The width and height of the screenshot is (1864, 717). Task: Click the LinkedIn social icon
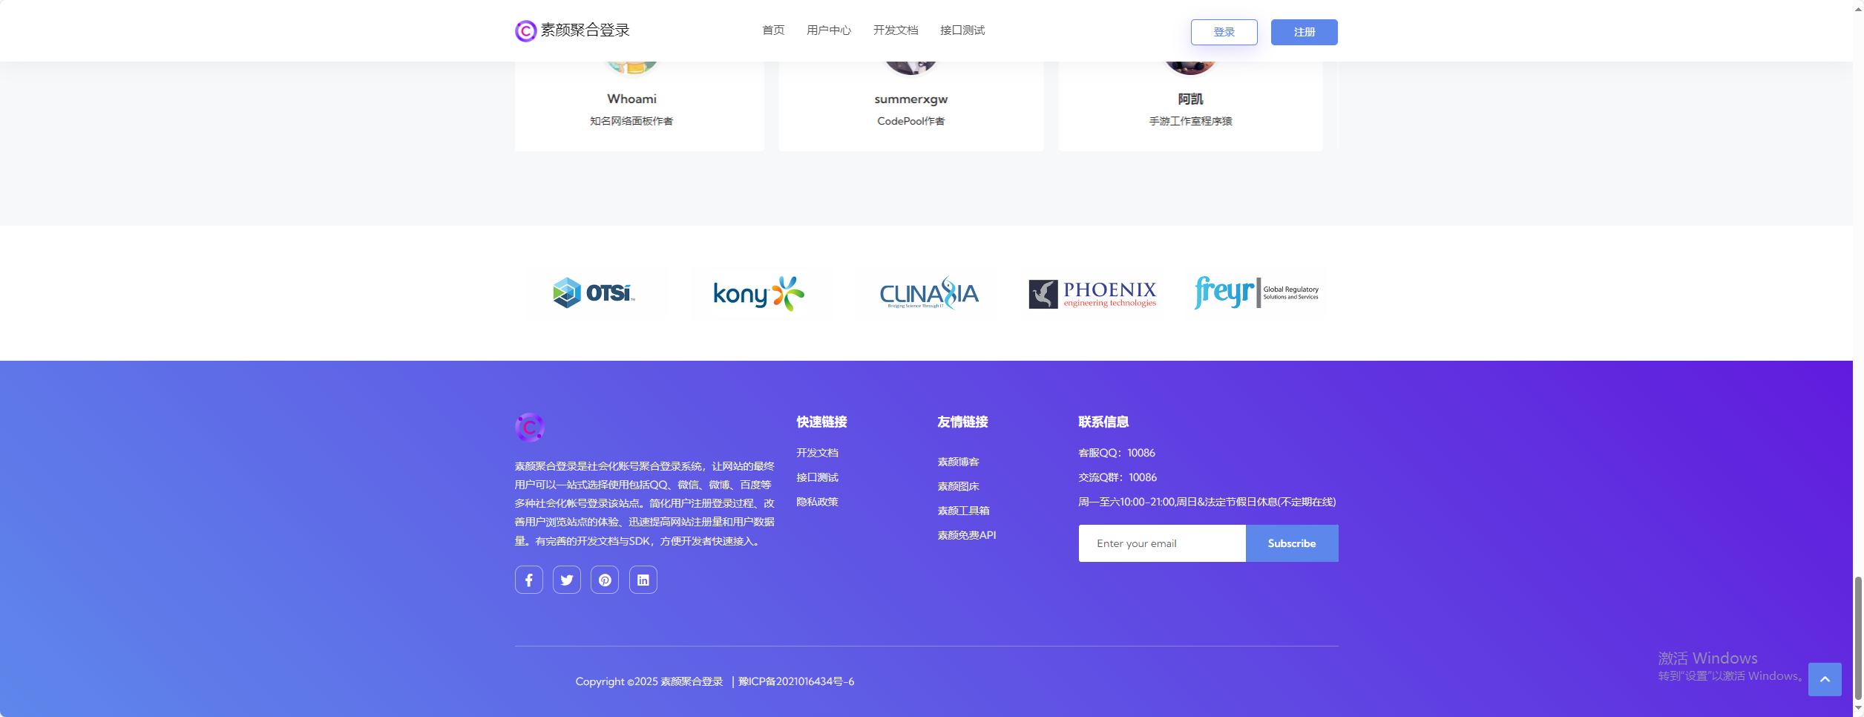tap(643, 580)
